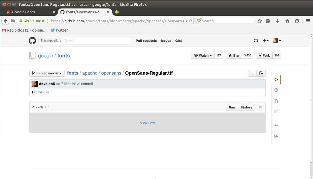Open the Pulse sidebar icon

[x=276, y=125]
